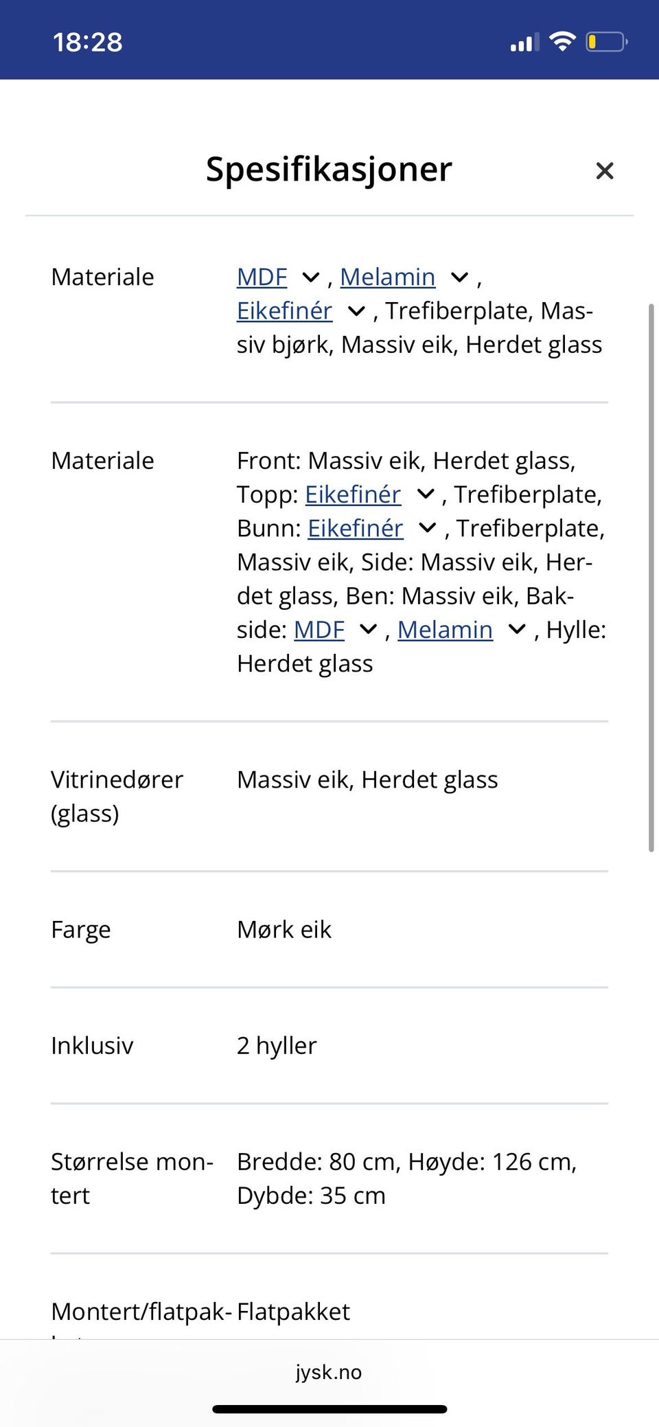Select the Eikefinér link beside Bunn
This screenshot has height=1427, width=659.
355,529
